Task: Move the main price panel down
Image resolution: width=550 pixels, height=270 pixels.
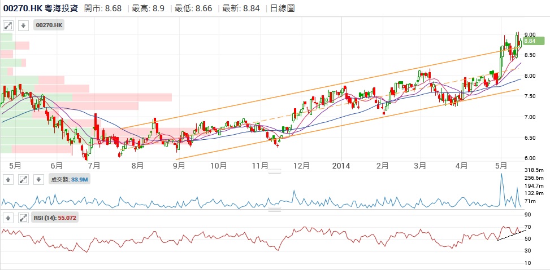Action: 23,25
